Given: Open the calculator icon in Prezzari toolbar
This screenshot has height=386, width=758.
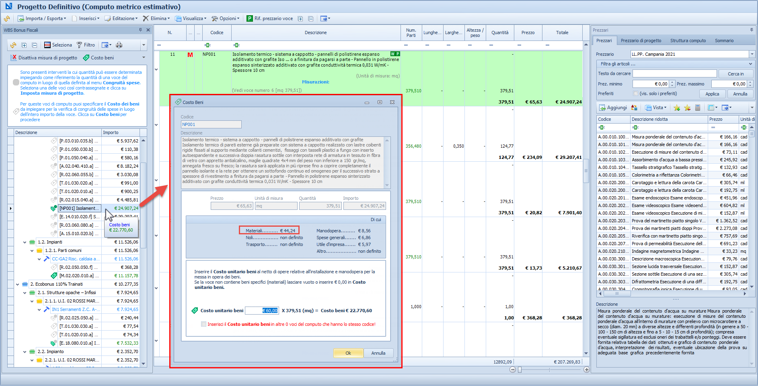Looking at the screenshot, I should [698, 108].
